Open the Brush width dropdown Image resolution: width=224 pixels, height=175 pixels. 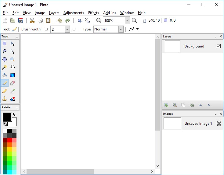click(67, 29)
